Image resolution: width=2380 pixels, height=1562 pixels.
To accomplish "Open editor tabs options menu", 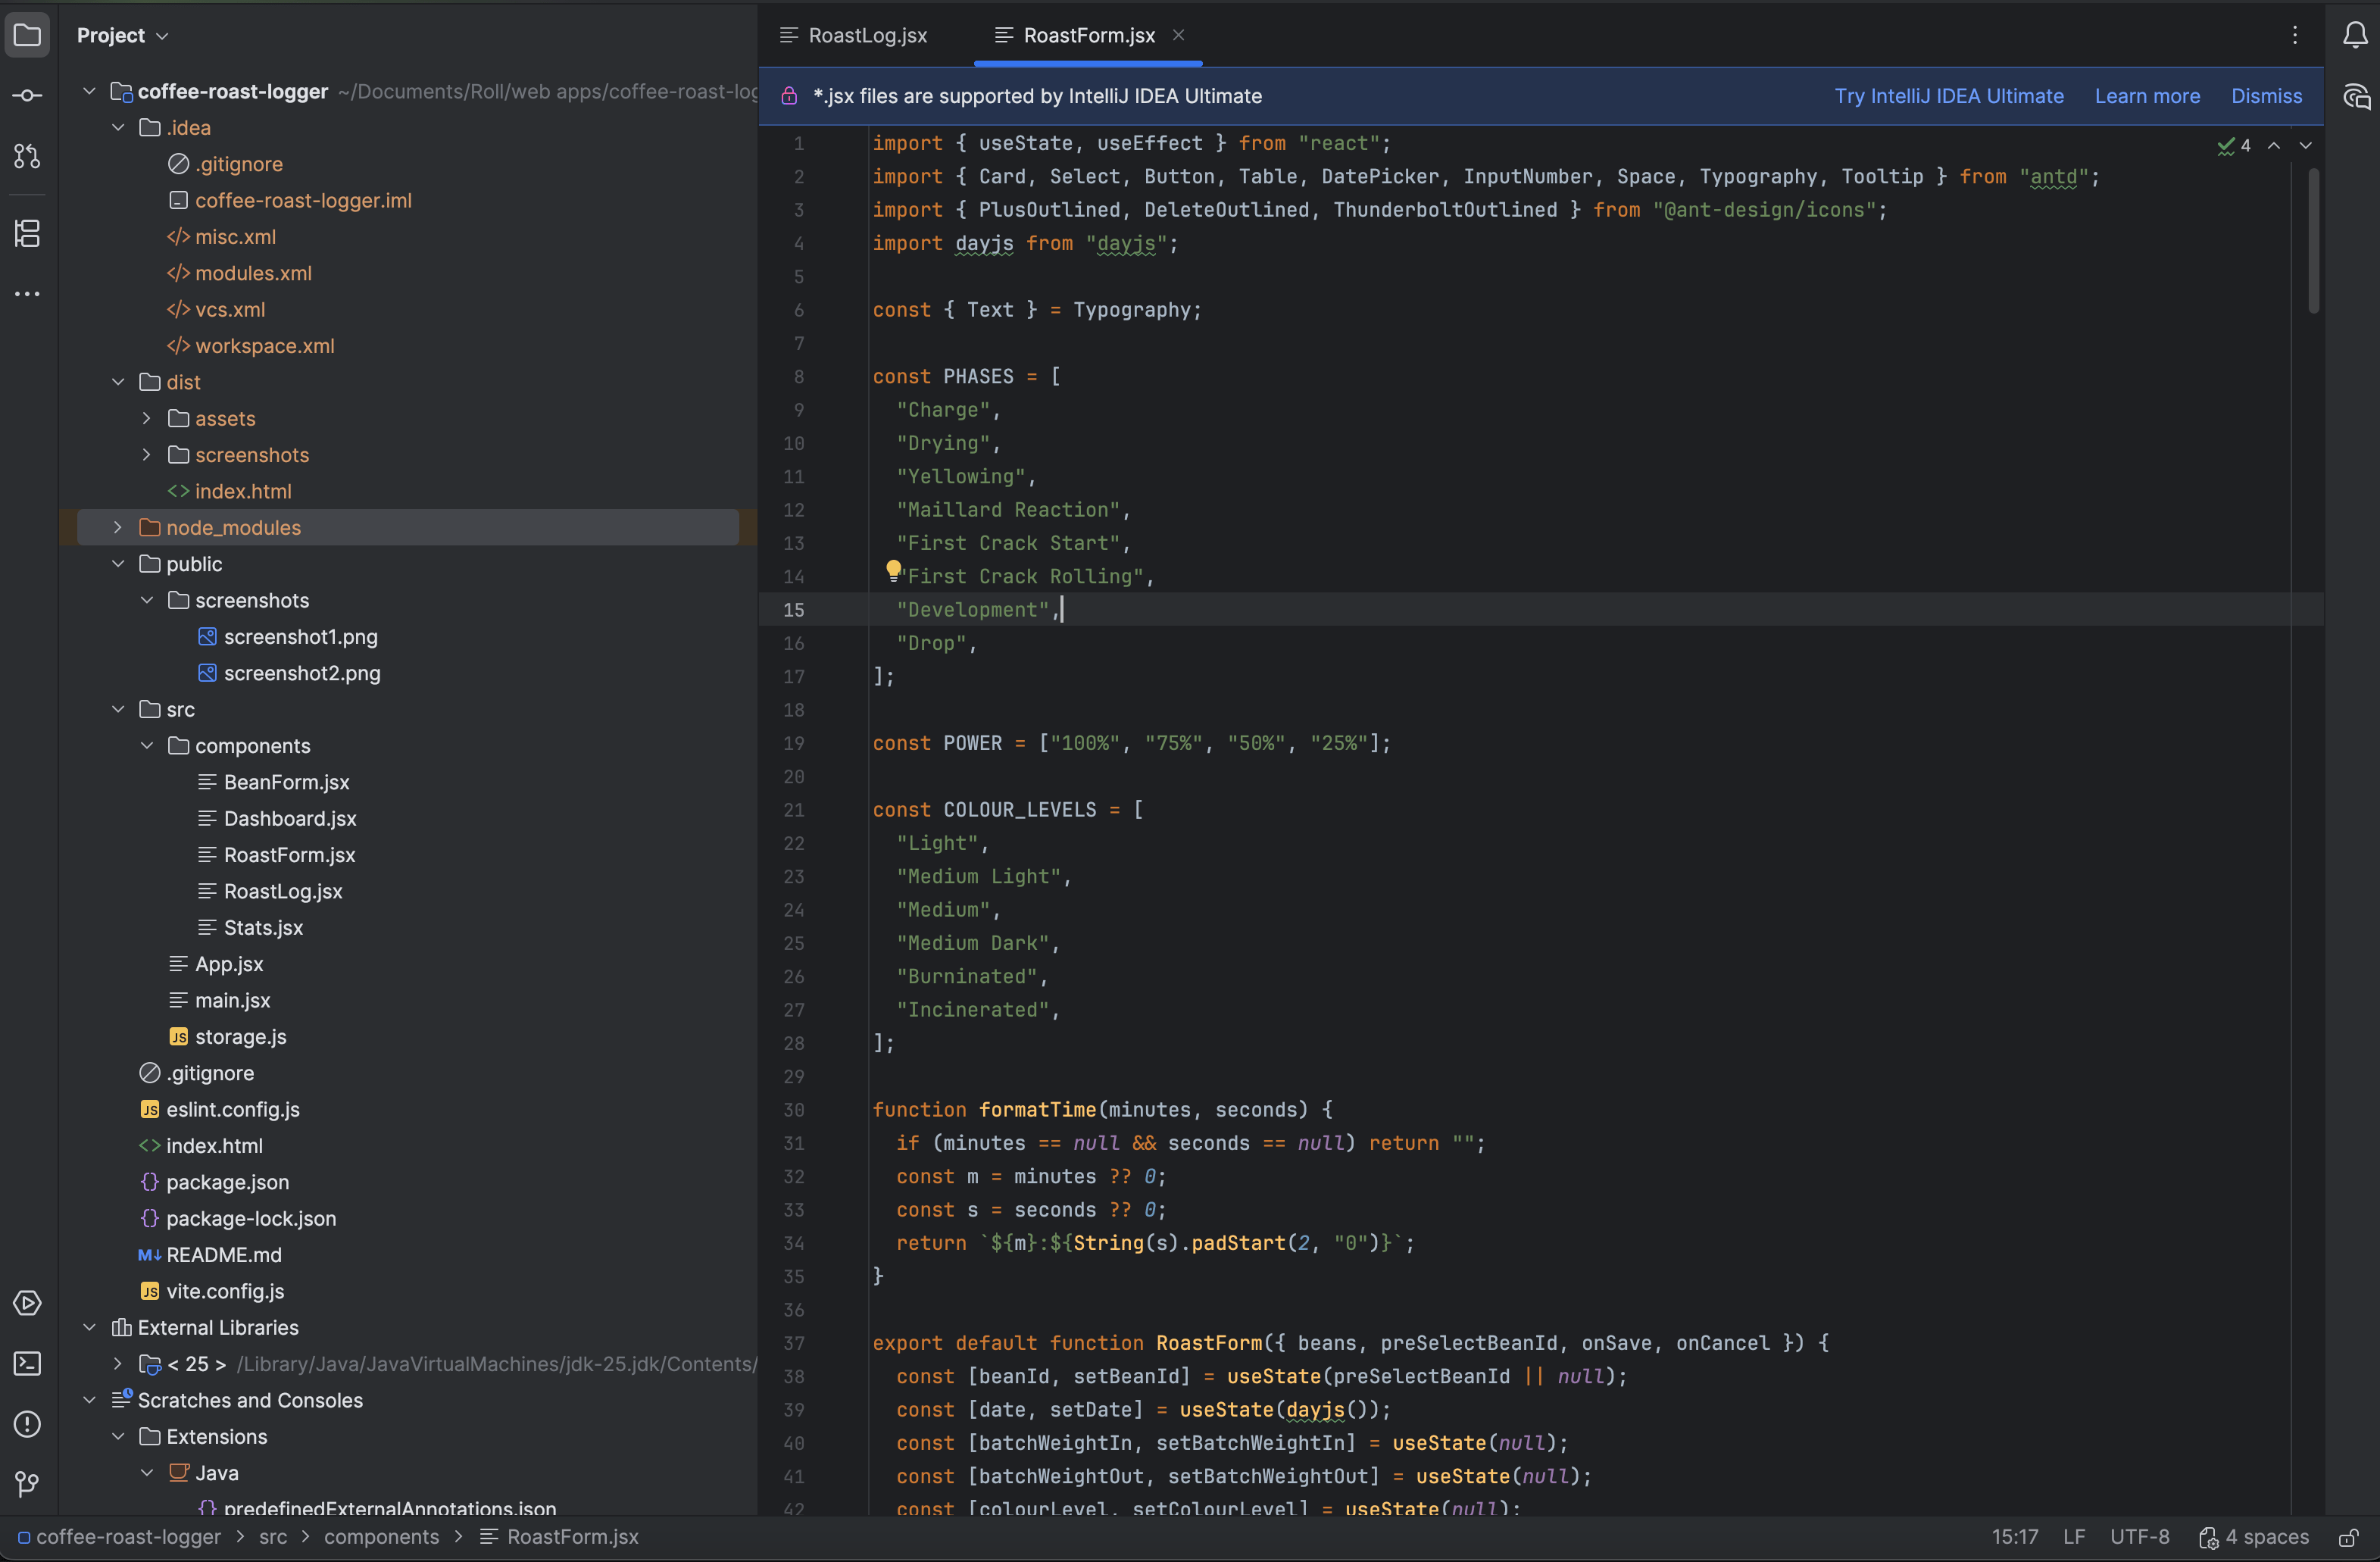I will pyautogui.click(x=2295, y=36).
